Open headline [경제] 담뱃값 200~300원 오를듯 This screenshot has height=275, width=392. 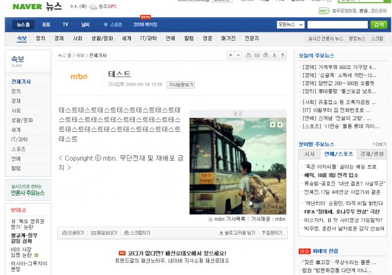(338, 83)
